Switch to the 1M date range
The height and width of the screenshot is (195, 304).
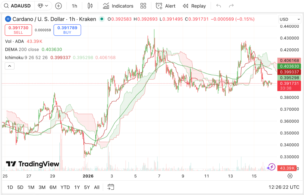[31, 187]
